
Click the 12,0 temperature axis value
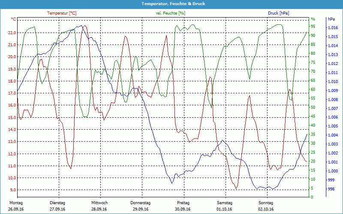(x=12, y=154)
